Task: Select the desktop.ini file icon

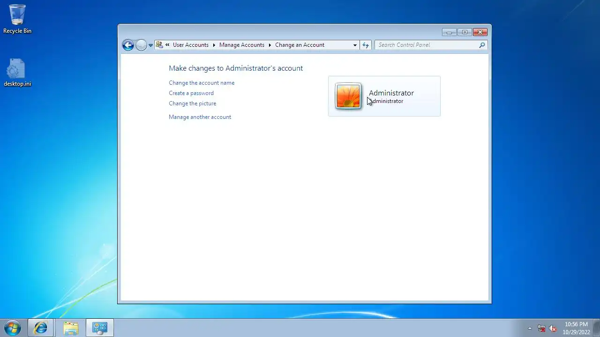Action: click(x=17, y=73)
